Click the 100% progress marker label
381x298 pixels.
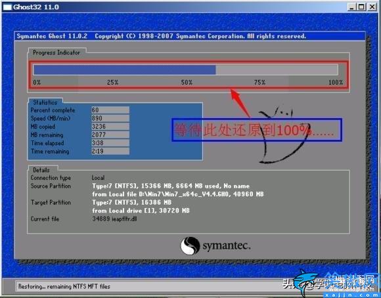(x=335, y=83)
